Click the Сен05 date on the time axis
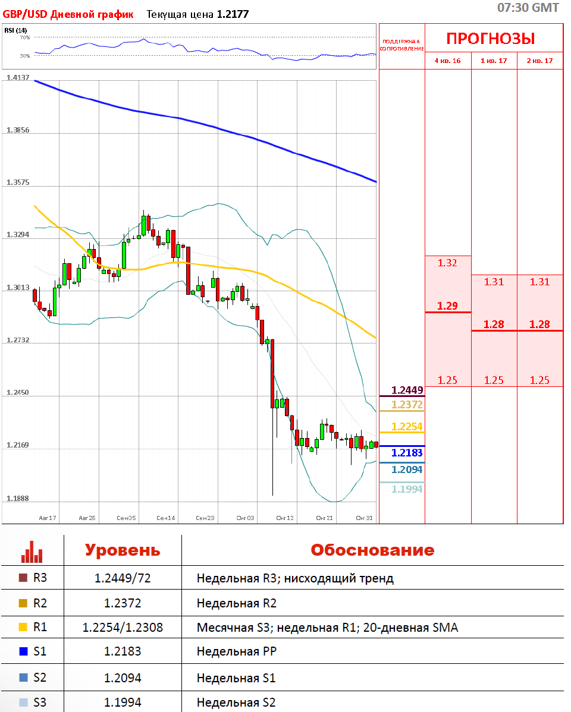Image resolution: width=571 pixels, height=712 pixels. click(x=127, y=518)
